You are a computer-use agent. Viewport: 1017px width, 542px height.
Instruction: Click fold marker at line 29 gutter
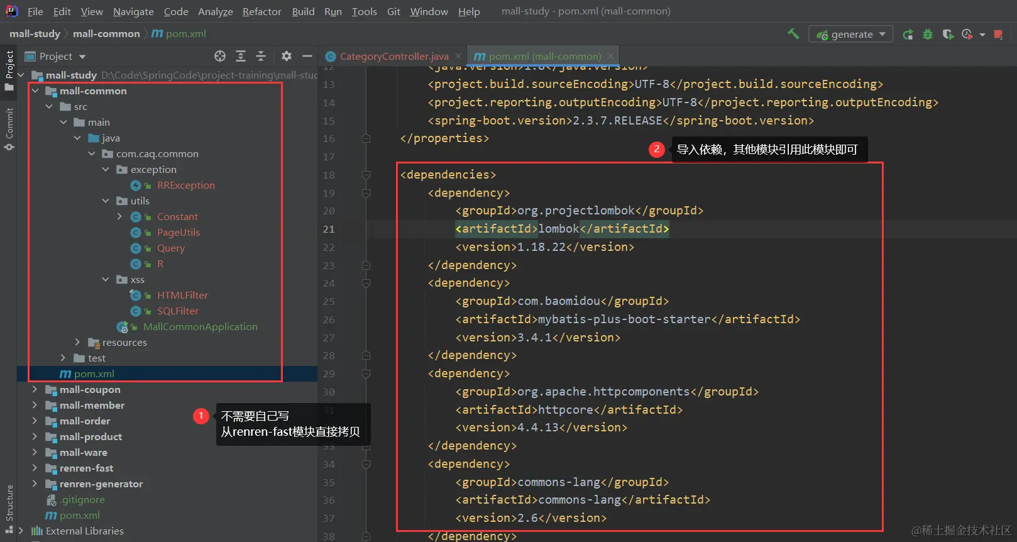[x=366, y=373]
